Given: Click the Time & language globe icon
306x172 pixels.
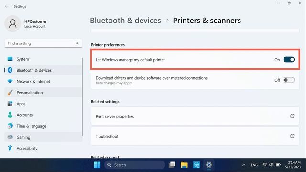Looking at the screenshot, I should coord(10,126).
